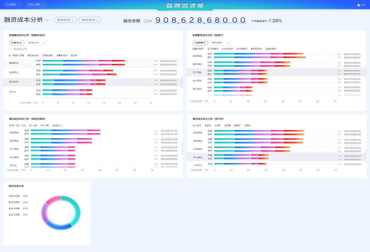
Task: Click the 平均融资成本 7.26% value
Action: (275, 21)
